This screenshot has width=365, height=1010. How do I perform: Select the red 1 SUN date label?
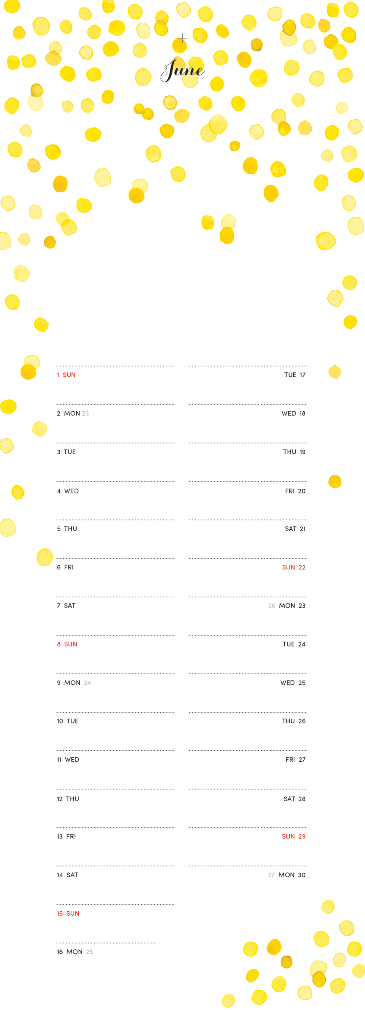(66, 375)
